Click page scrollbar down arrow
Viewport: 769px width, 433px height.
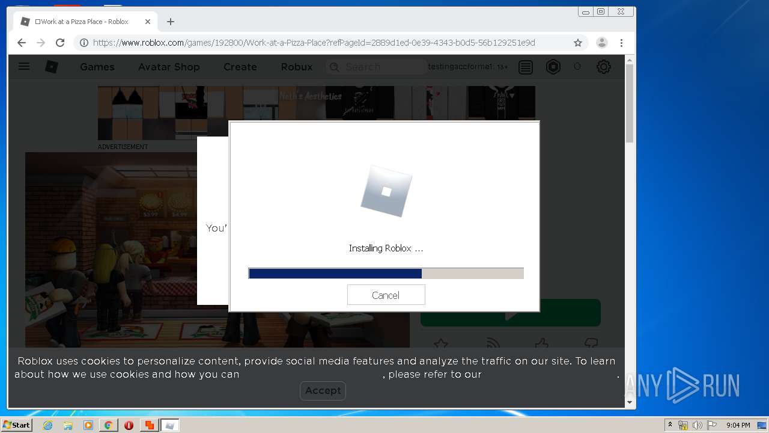[x=630, y=402]
